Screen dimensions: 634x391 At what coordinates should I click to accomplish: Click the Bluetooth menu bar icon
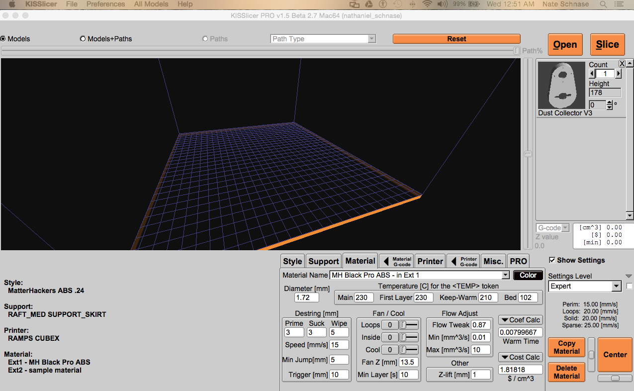(412, 4)
